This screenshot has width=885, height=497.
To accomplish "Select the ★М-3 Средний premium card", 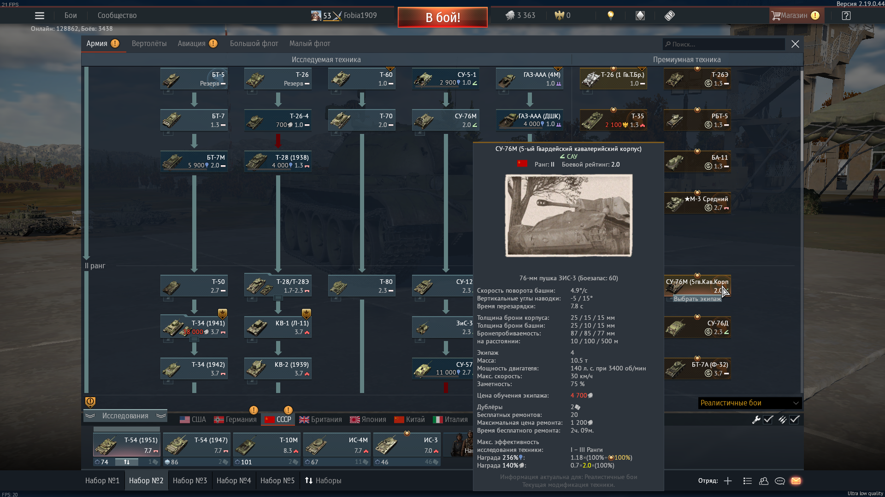I will pyautogui.click(x=697, y=203).
